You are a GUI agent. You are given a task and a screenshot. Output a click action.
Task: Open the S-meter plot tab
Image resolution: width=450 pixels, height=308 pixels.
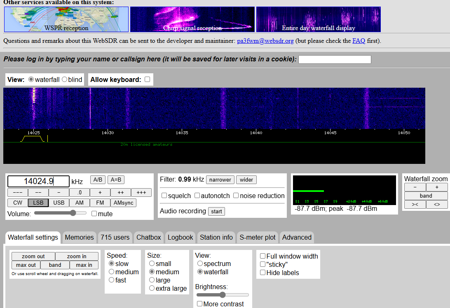click(x=258, y=237)
